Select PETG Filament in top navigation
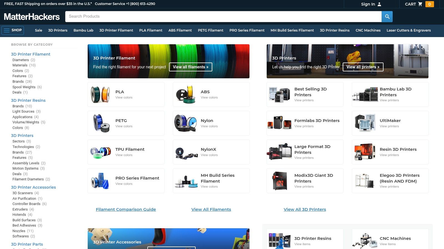The width and height of the screenshot is (444, 249). [211, 30]
